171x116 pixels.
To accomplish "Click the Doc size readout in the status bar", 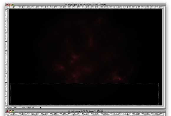I will pos(28,107).
